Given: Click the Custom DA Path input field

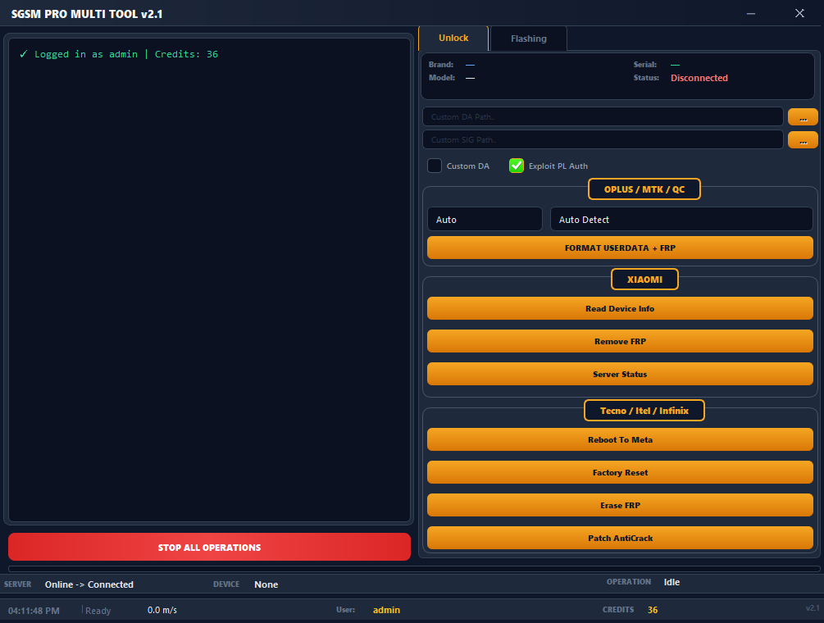Looking at the screenshot, I should click(x=603, y=116).
